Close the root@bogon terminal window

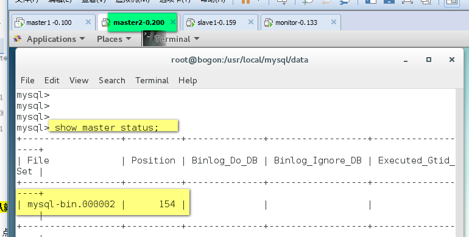coord(452,60)
